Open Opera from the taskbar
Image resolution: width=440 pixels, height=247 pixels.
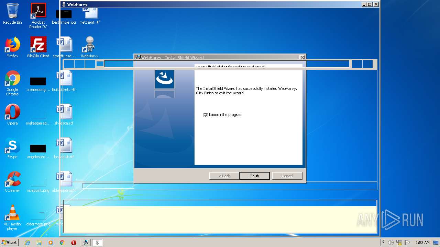coord(74,243)
